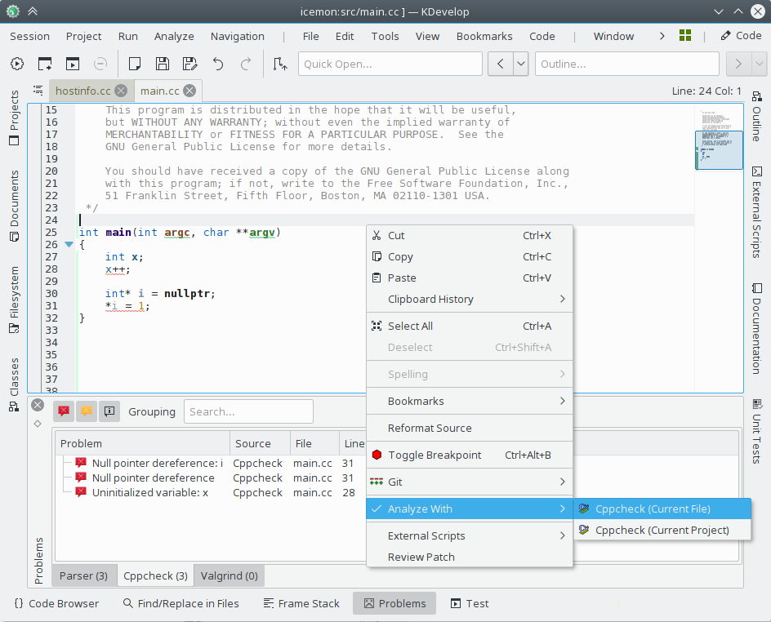Choose Reformat Source from the context menu
Screen dimensions: 771x622
tap(470, 428)
